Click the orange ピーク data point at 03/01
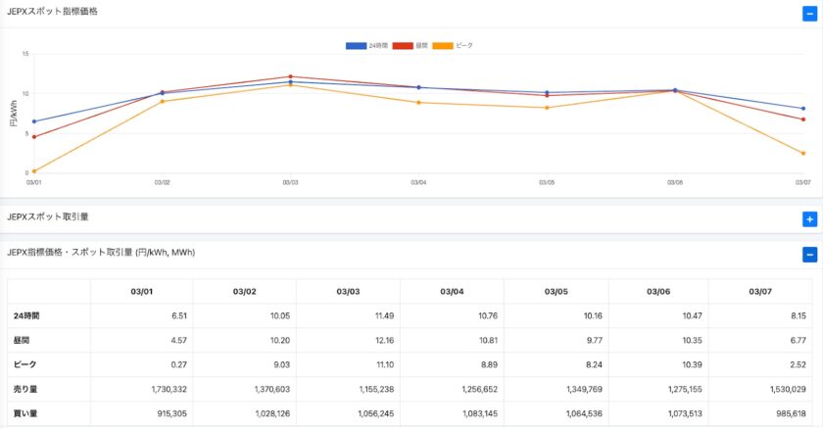 [34, 171]
